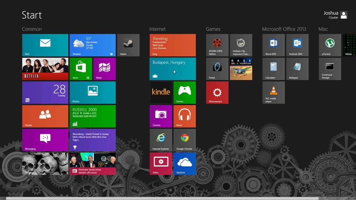
Task: Click the Internet group heading
Action: pyautogui.click(x=157, y=29)
